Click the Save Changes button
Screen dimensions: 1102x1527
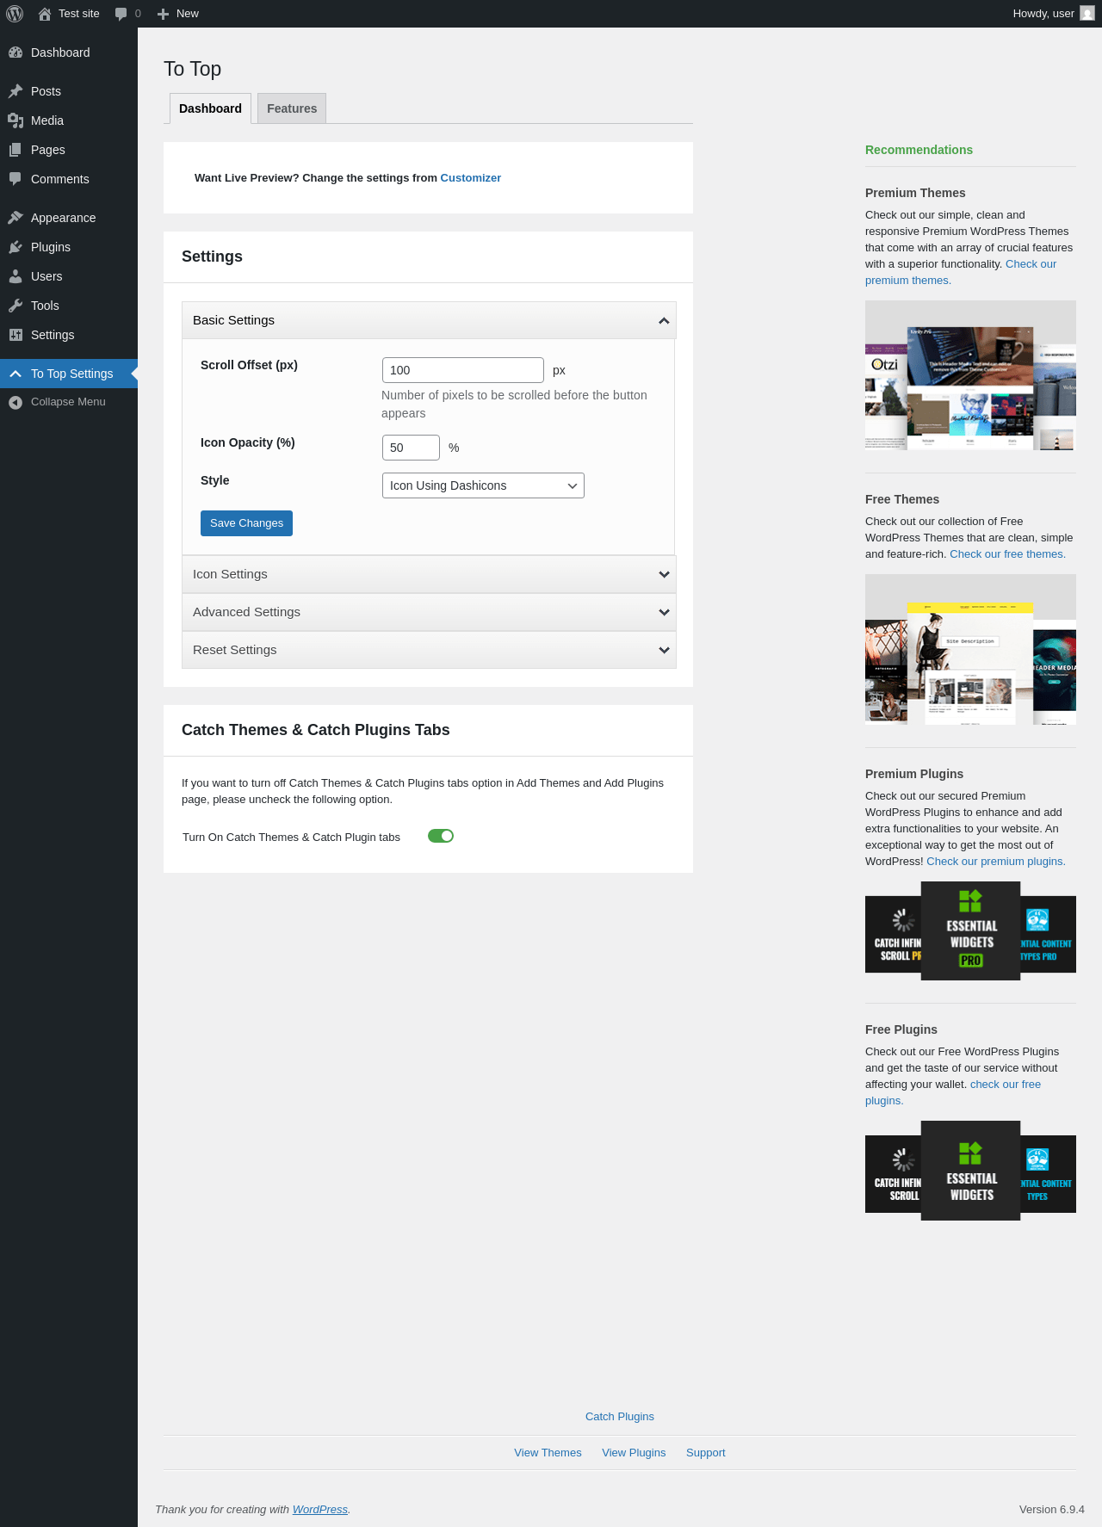tap(246, 523)
